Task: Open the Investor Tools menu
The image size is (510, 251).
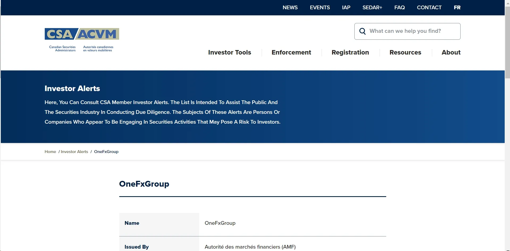Action: coord(229,52)
